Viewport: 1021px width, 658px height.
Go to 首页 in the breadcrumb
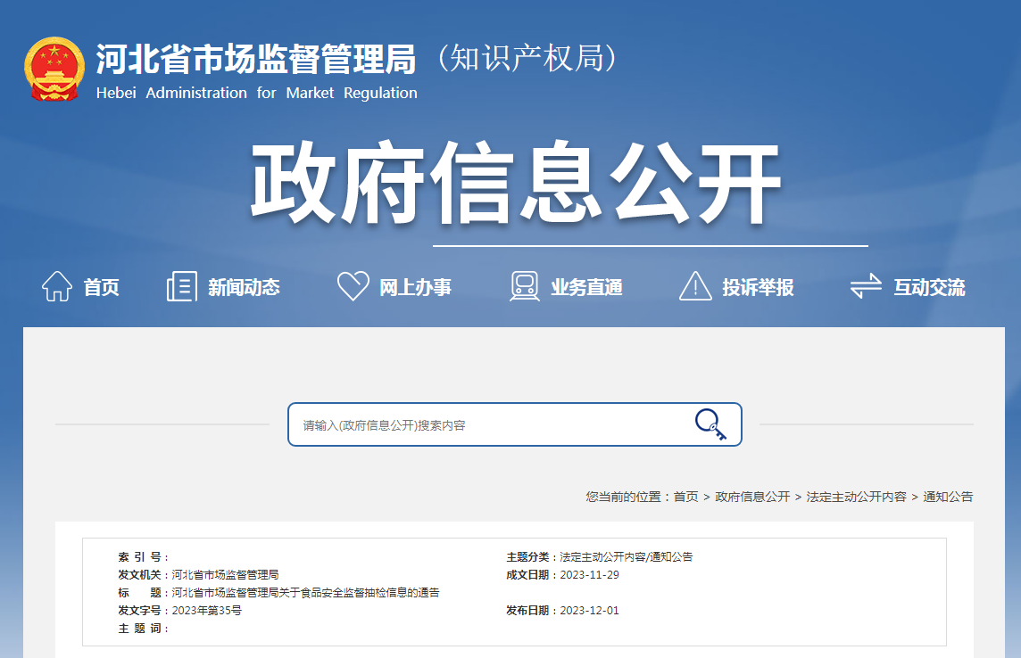pyautogui.click(x=685, y=497)
